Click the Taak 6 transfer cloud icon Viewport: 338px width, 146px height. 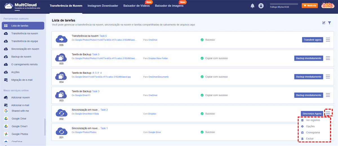61,39
